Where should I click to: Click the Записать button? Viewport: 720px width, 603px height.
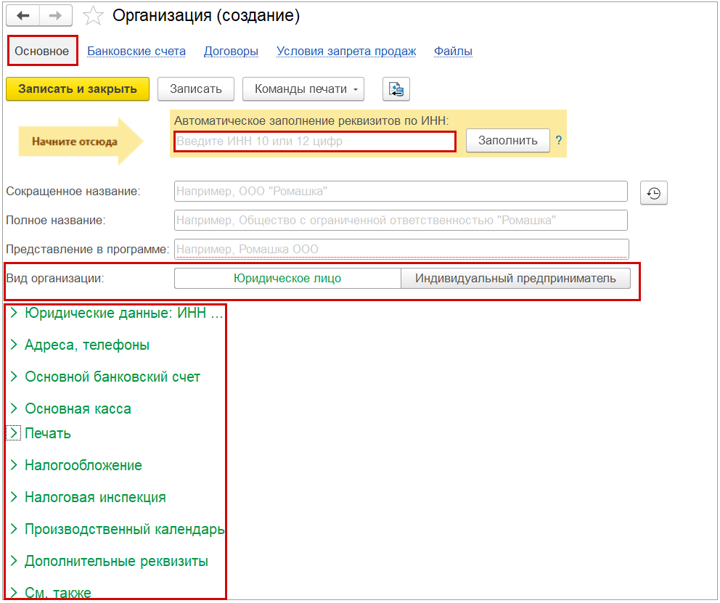(x=196, y=89)
